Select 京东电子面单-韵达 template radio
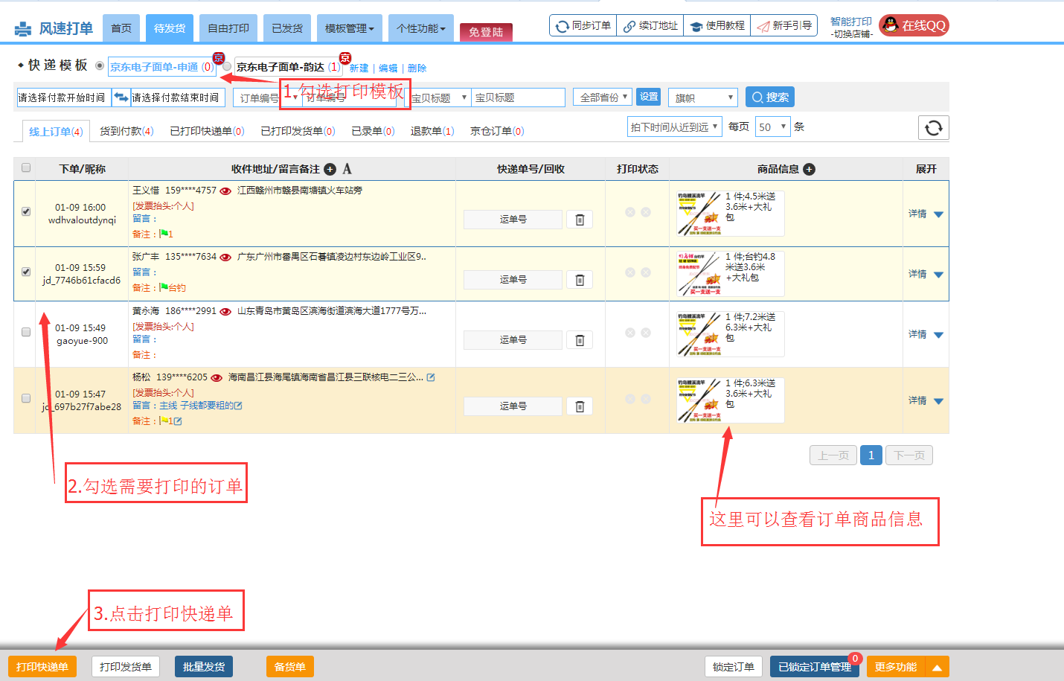 click(227, 66)
